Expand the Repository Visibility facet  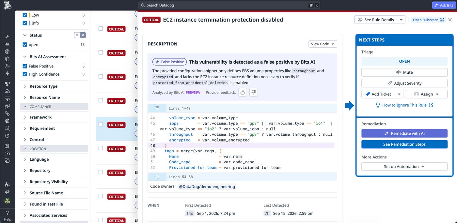(x=25, y=182)
